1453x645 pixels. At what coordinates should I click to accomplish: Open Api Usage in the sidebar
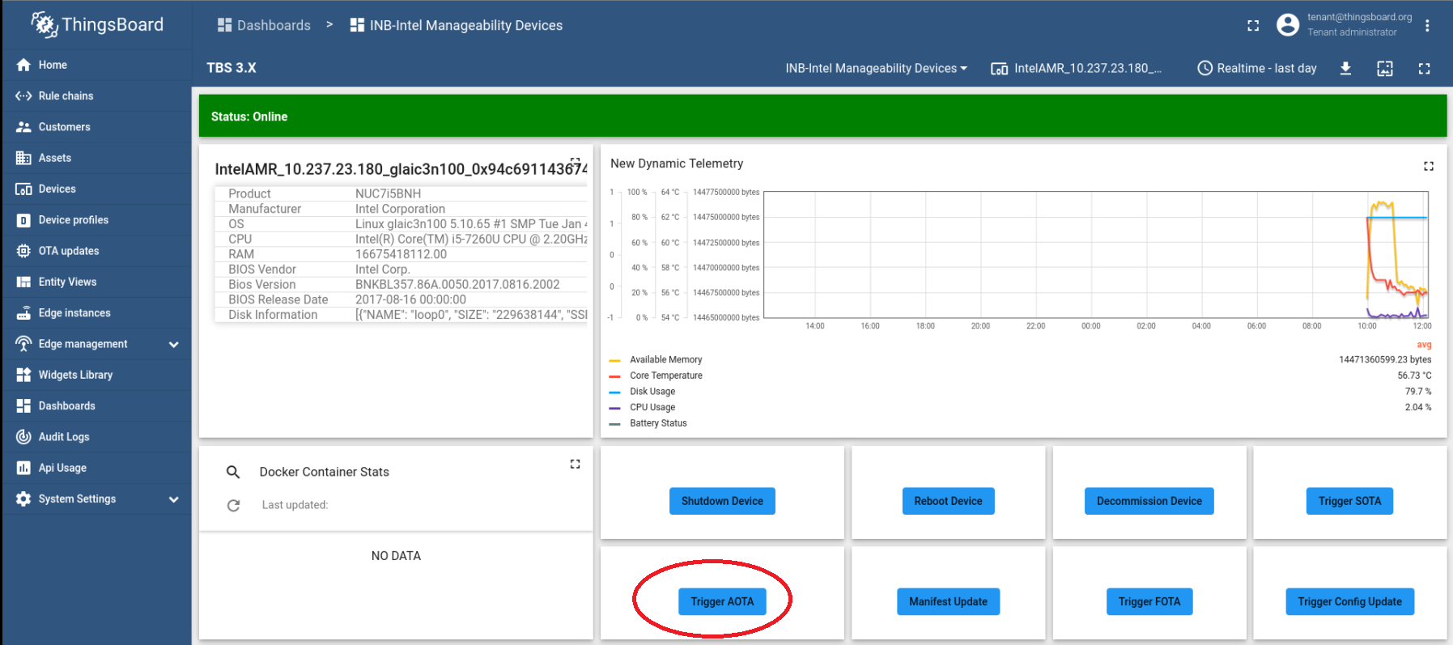(x=96, y=468)
